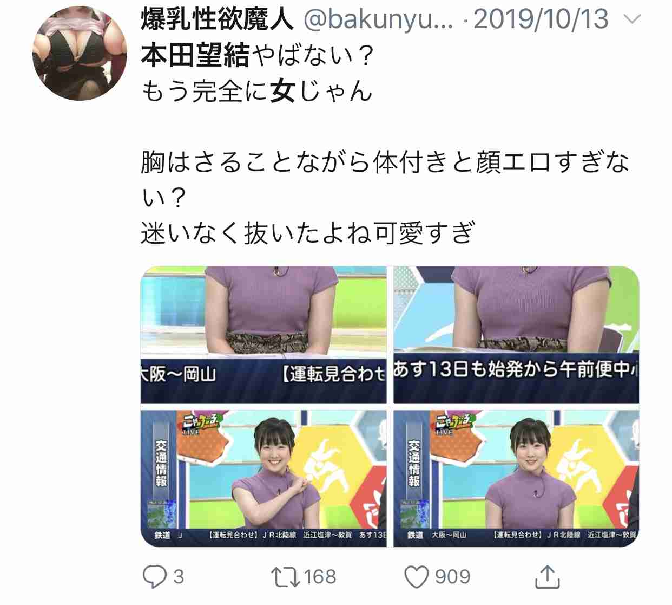Select bold keyword 本田望結 in tweet
This screenshot has height=605, width=672.
click(x=195, y=55)
